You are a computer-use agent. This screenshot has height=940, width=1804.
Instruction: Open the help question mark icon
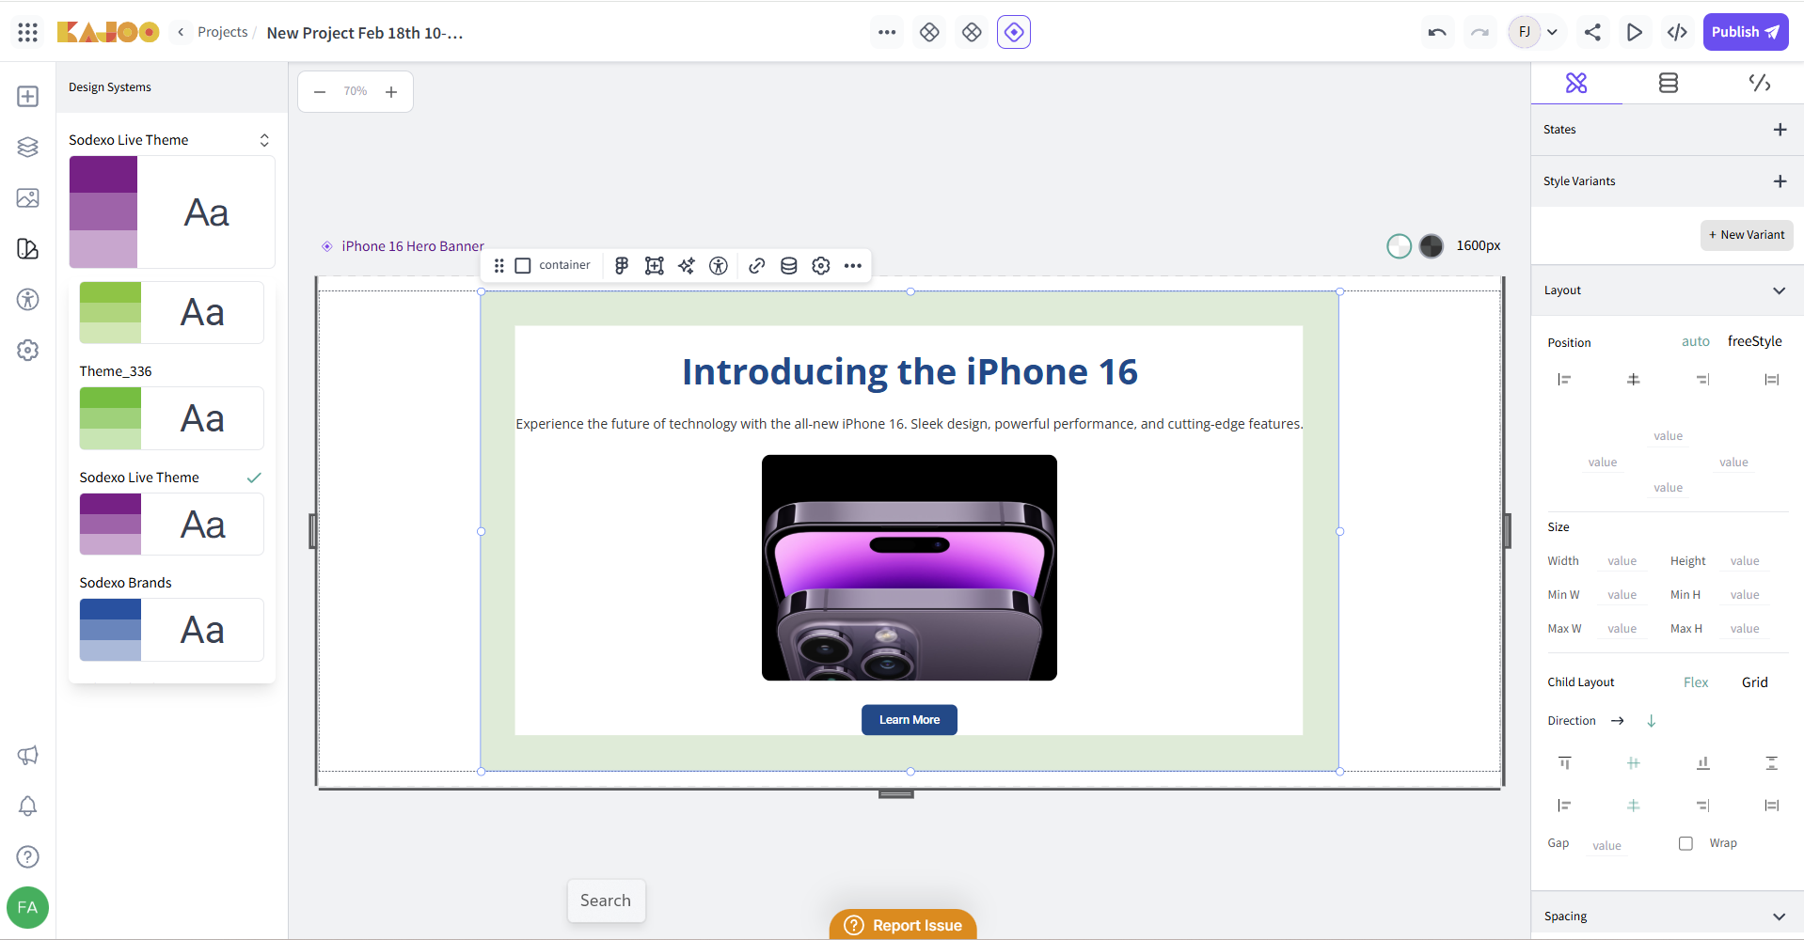click(28, 856)
